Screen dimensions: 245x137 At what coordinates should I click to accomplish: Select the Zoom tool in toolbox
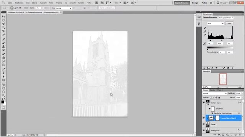(x=3, y=96)
